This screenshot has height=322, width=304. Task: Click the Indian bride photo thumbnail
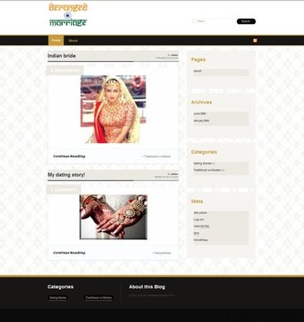click(113, 109)
